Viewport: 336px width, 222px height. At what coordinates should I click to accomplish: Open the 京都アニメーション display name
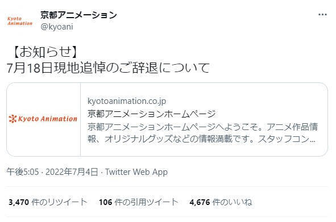[x=78, y=15]
